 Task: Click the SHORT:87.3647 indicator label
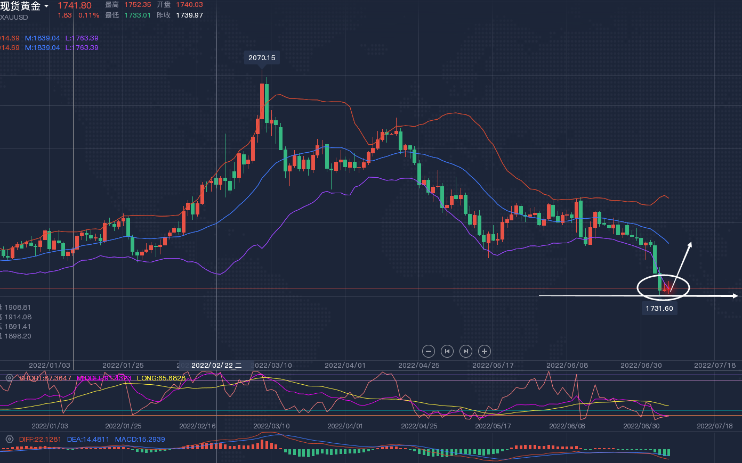(45, 378)
